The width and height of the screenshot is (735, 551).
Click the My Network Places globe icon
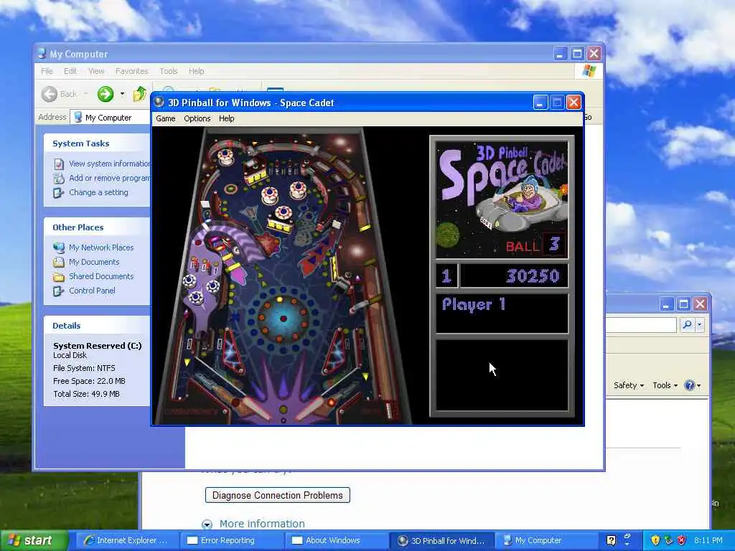[59, 248]
